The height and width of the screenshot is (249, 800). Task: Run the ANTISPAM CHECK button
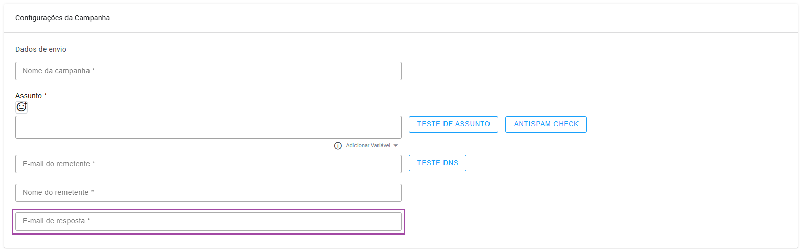tap(546, 124)
